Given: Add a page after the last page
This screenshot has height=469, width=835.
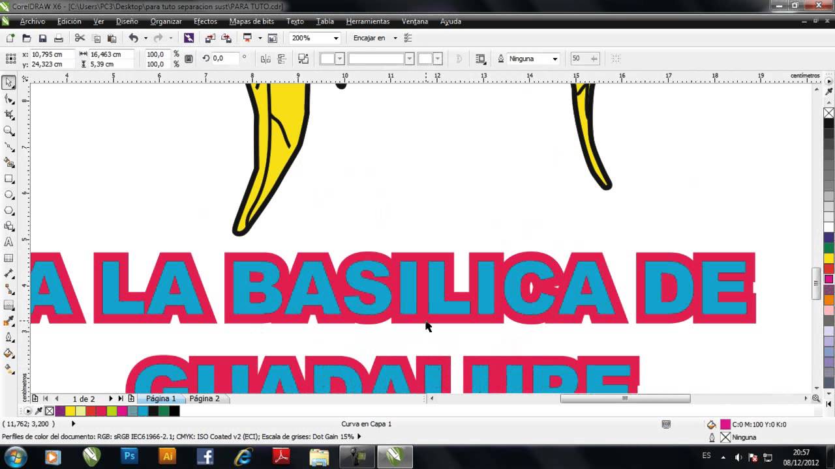Looking at the screenshot, I should pos(131,399).
